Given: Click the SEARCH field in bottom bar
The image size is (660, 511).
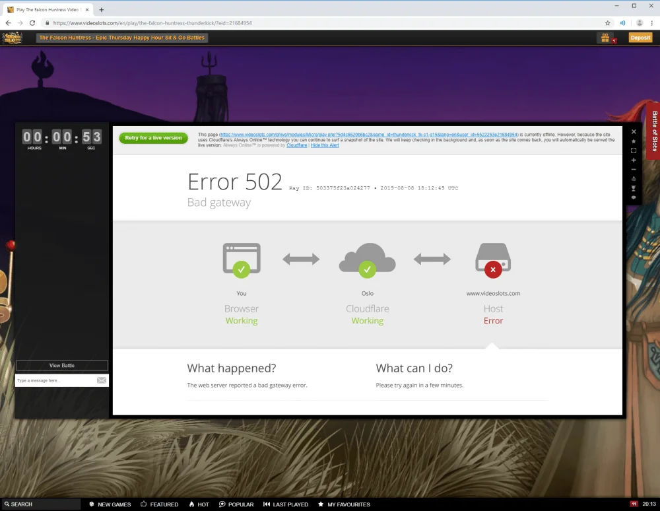Looking at the screenshot, I should (x=41, y=504).
